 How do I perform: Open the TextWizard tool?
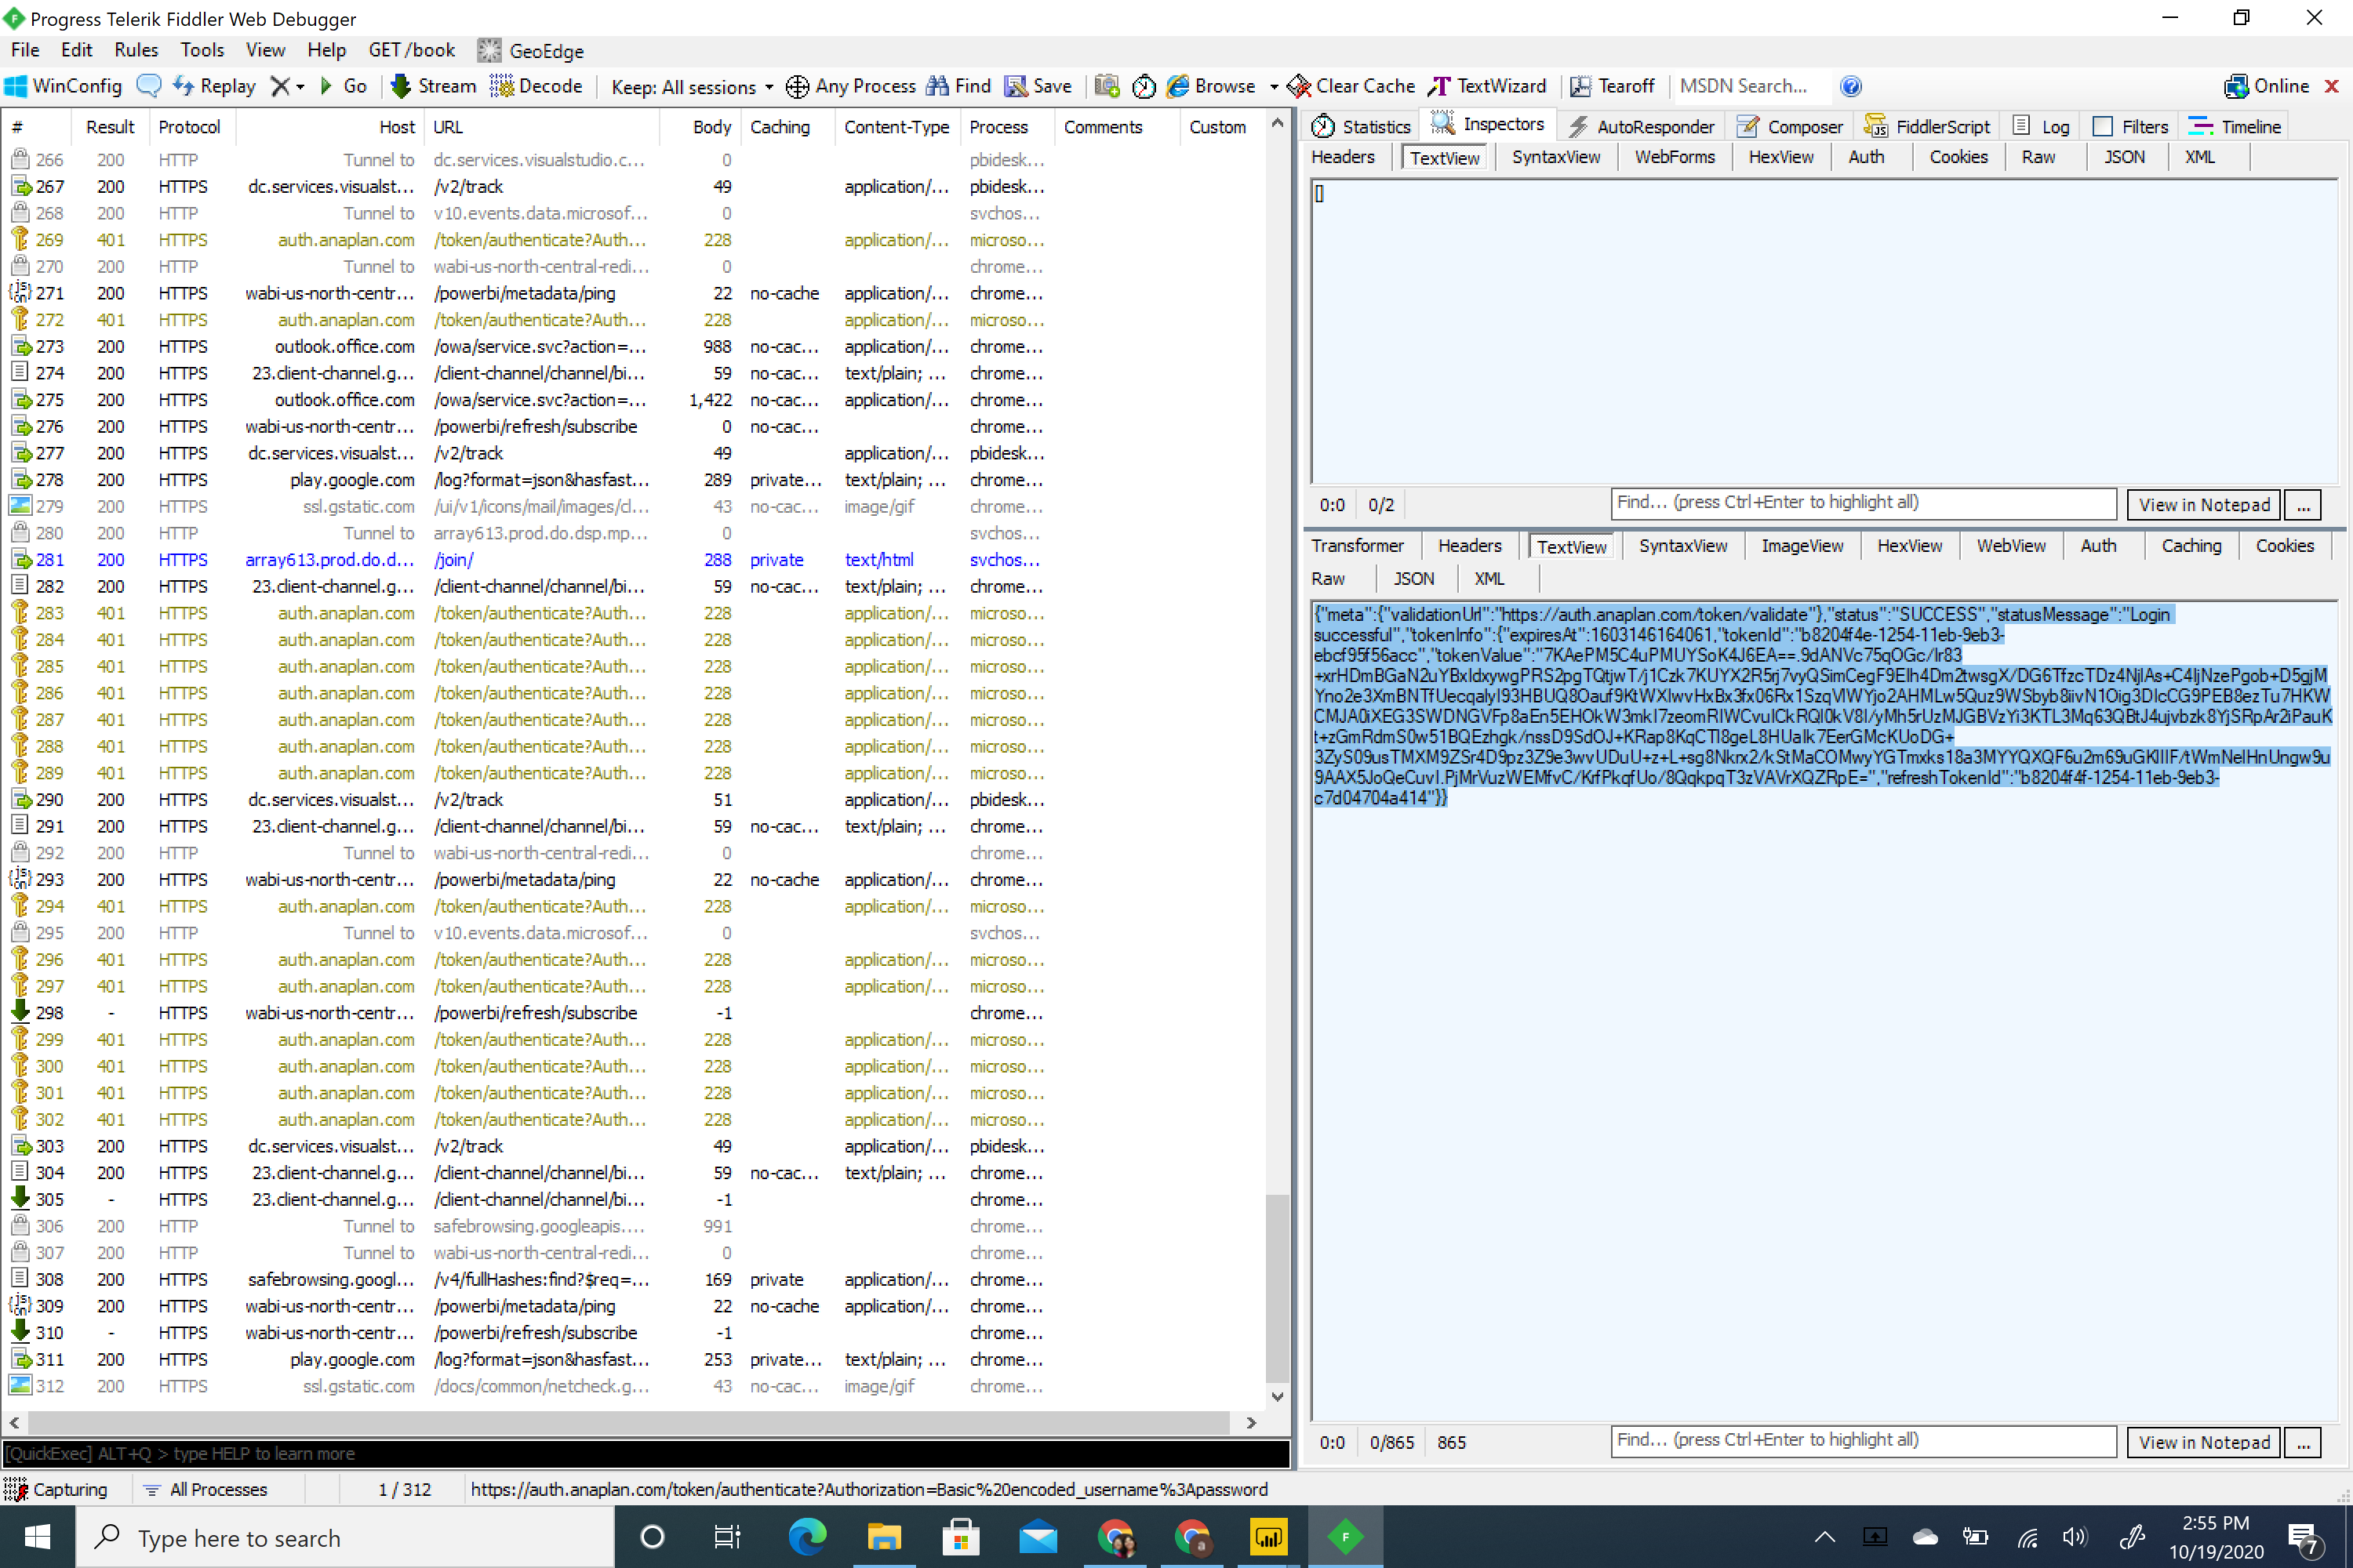pos(1488,86)
